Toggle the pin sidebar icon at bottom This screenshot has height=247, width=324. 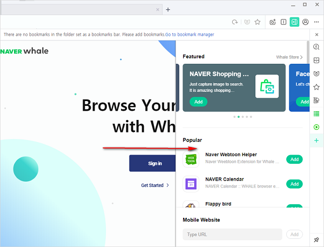(x=316, y=238)
